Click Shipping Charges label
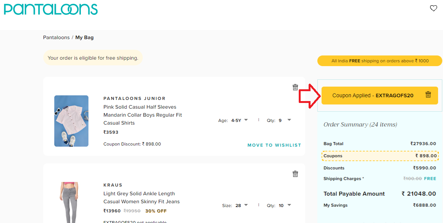Viewport: 443px width, 223px height. point(344,179)
